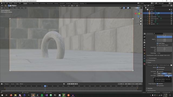Click the outliner search field
The image size is (173, 97).
pos(157,5)
